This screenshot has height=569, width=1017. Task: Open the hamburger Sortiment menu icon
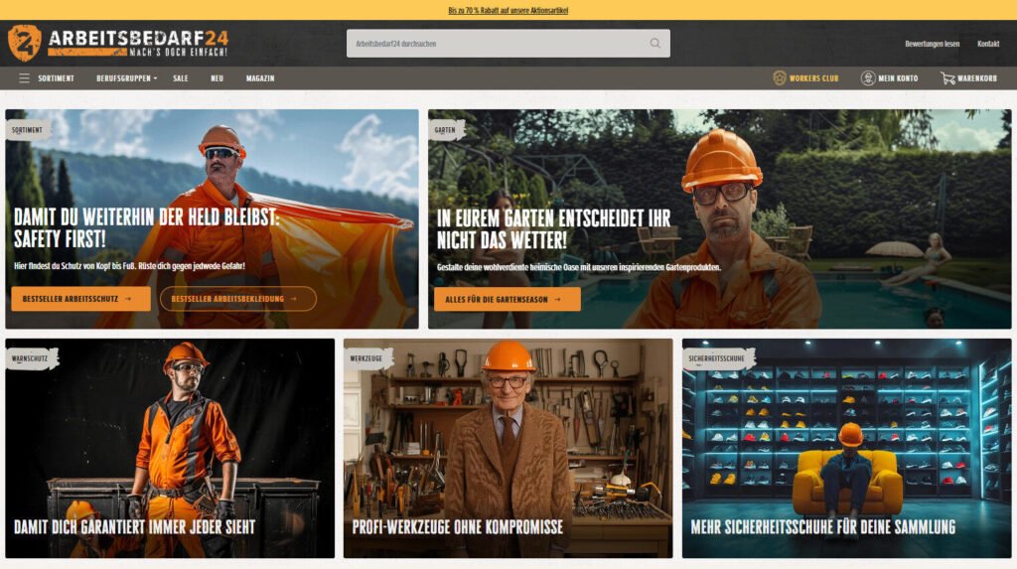tap(24, 78)
